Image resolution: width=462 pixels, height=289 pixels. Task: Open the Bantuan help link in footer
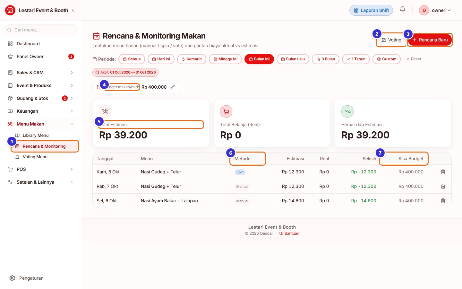pos(289,233)
